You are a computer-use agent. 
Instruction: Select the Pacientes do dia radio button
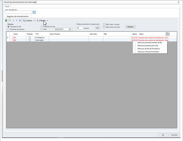coord(8,27)
